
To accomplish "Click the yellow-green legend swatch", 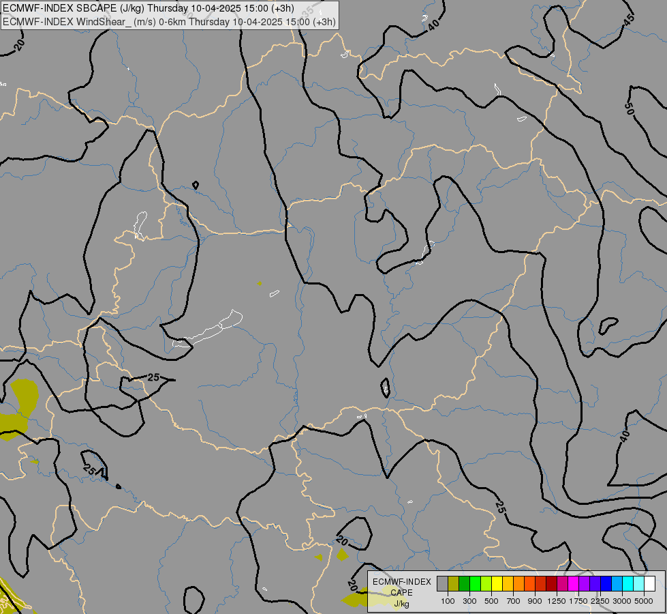I will pos(486,584).
